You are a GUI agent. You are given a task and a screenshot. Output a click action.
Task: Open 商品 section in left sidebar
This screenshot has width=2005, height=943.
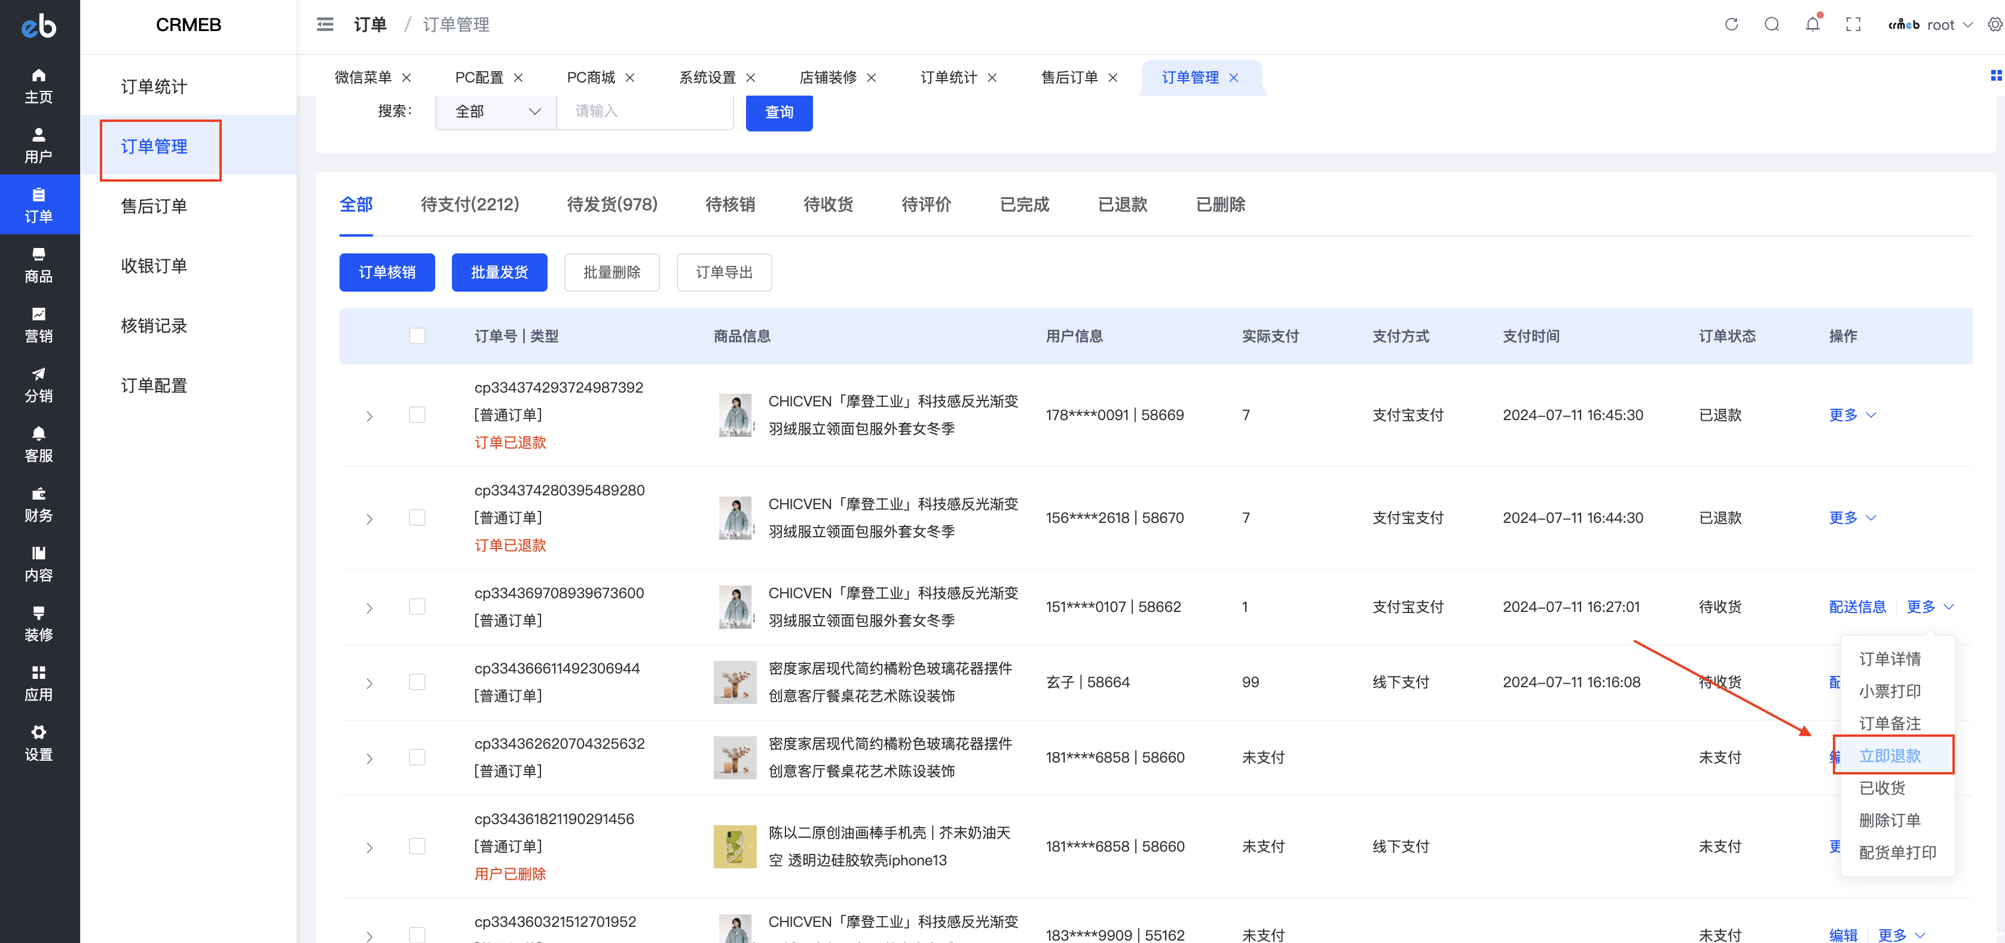click(x=38, y=265)
